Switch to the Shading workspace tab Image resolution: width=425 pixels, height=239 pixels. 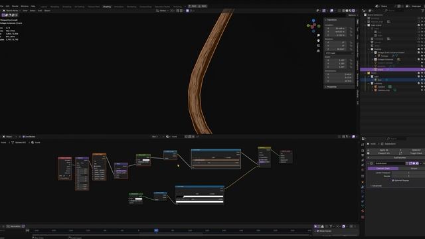107,7
